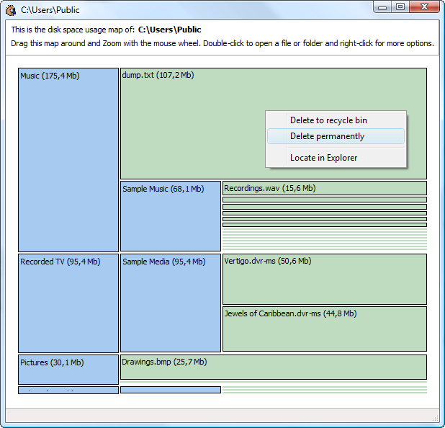The width and height of the screenshot is (445, 428).
Task: Select the Sample Music folder block
Action: (171, 215)
